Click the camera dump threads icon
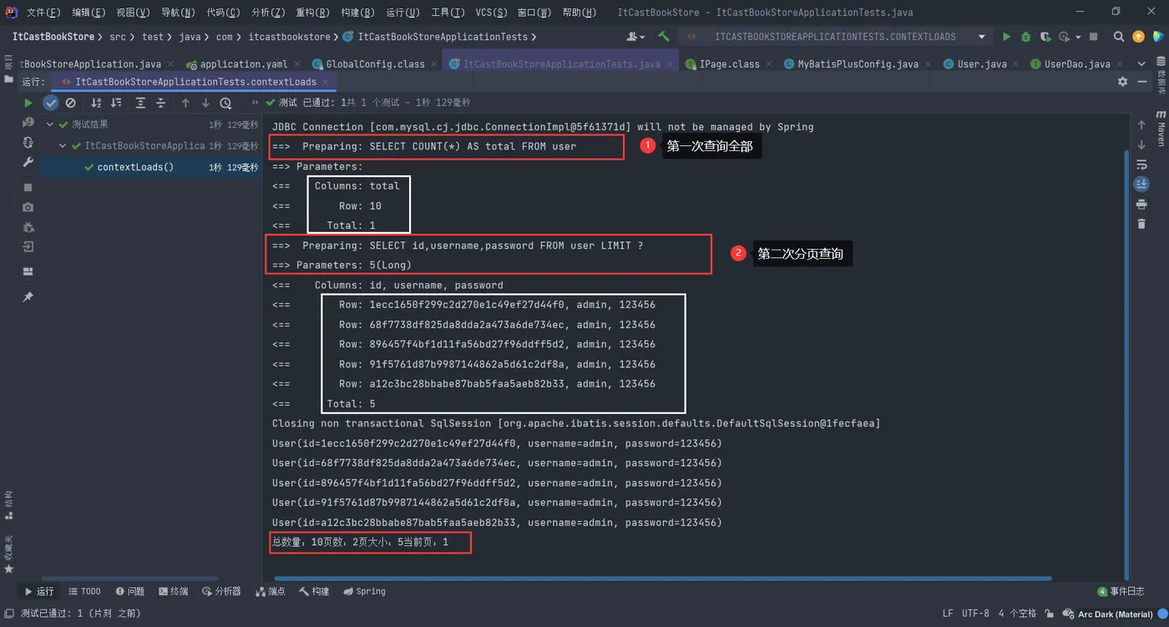1169x627 pixels. (28, 207)
